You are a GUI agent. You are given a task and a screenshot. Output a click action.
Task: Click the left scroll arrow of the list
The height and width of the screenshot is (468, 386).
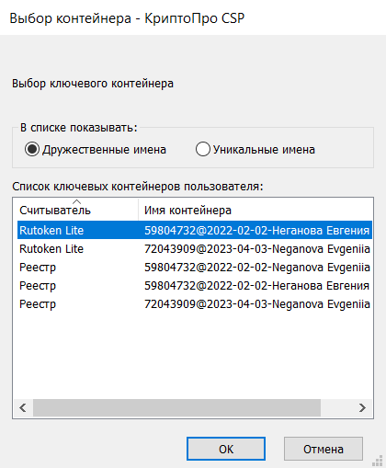point(23,407)
